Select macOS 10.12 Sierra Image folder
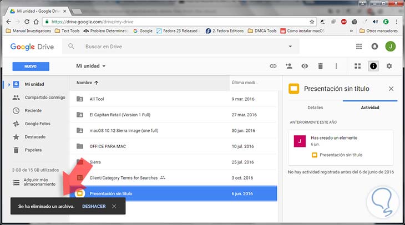405x225 pixels. [x=173, y=131]
